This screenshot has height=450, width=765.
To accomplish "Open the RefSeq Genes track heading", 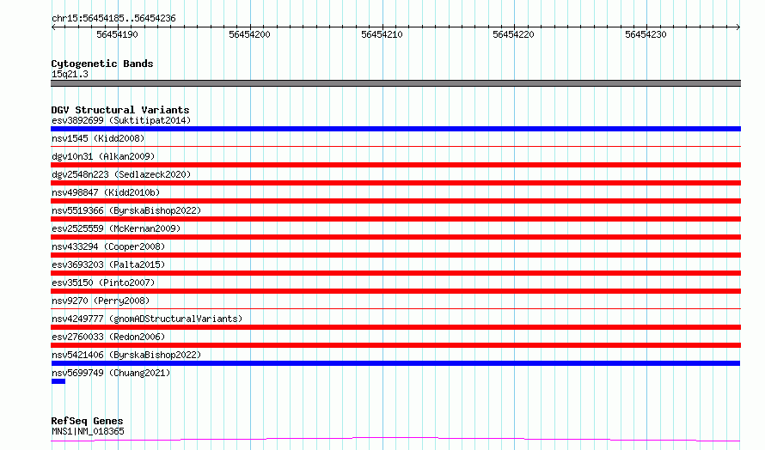I will [x=87, y=421].
